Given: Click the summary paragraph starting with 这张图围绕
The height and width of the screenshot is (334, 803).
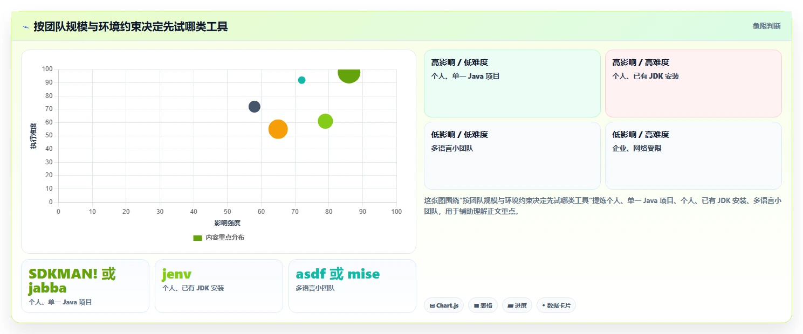Looking at the screenshot, I should (603, 206).
